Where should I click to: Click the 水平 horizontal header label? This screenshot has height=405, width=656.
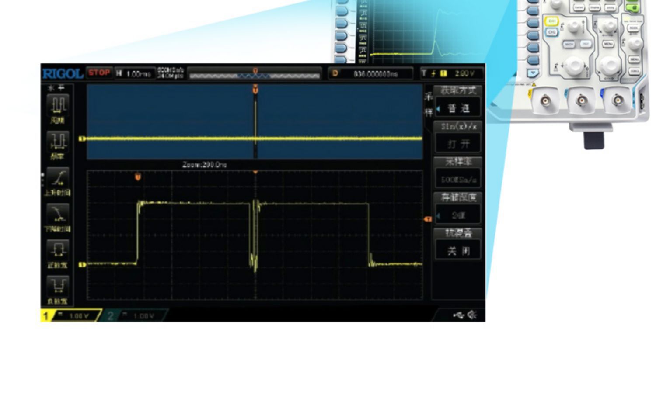pos(57,88)
